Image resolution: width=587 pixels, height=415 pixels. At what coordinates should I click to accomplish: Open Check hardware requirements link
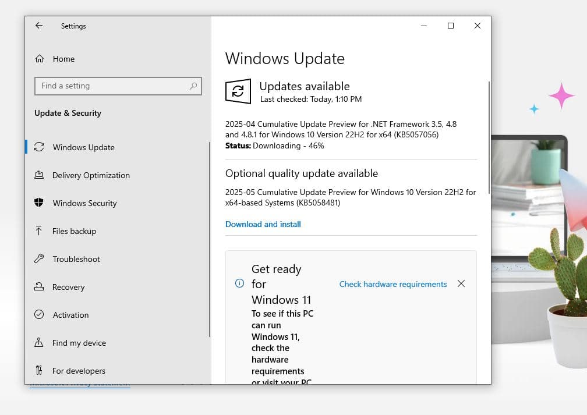[393, 284]
